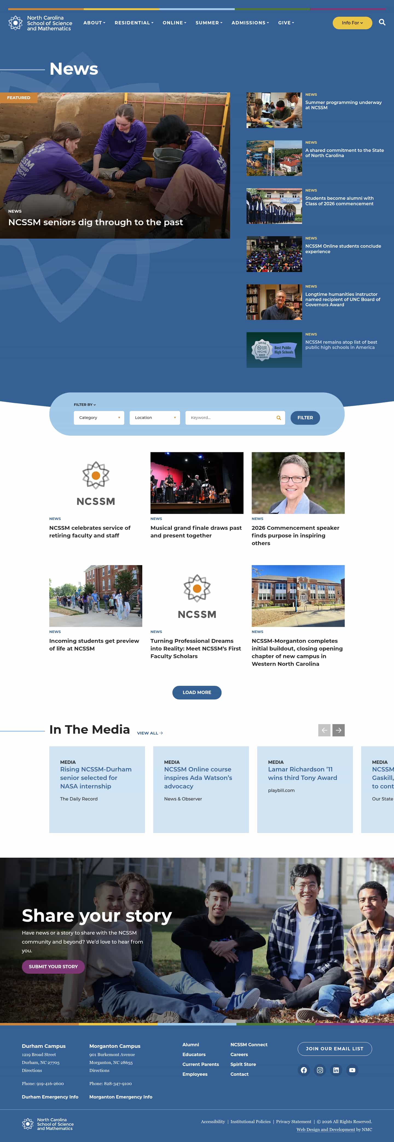Viewport: 394px width, 1142px height.
Task: Click Submit Your Story button
Action: [53, 966]
